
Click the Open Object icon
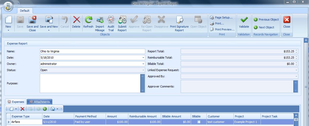point(198,20)
